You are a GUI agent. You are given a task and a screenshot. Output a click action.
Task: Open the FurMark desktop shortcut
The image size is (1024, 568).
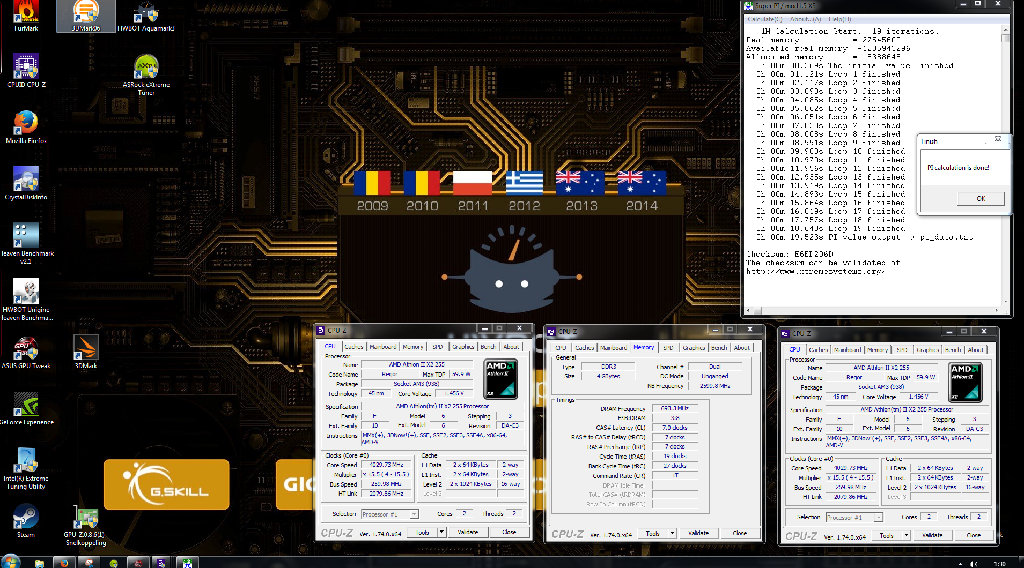26,15
